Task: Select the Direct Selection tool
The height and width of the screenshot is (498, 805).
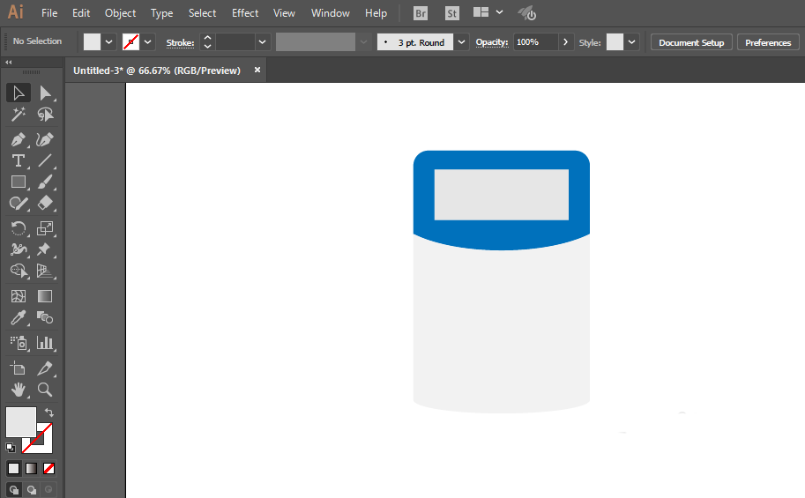Action: (45, 93)
